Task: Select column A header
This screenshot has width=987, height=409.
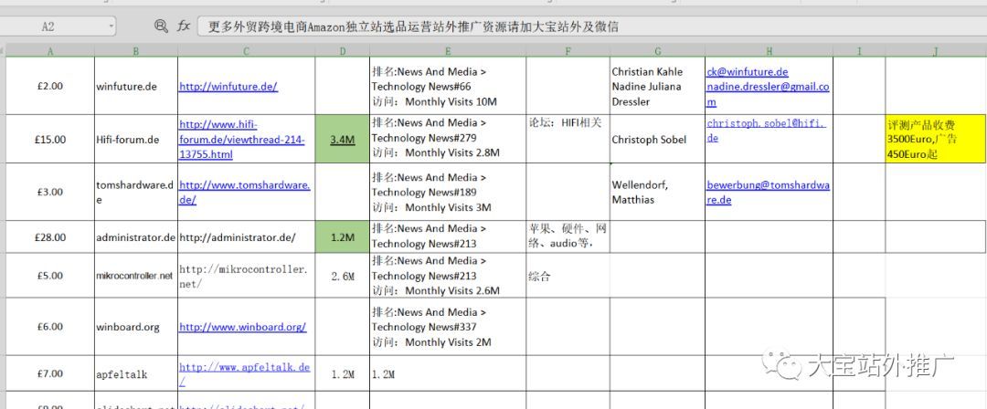Action: point(50,51)
